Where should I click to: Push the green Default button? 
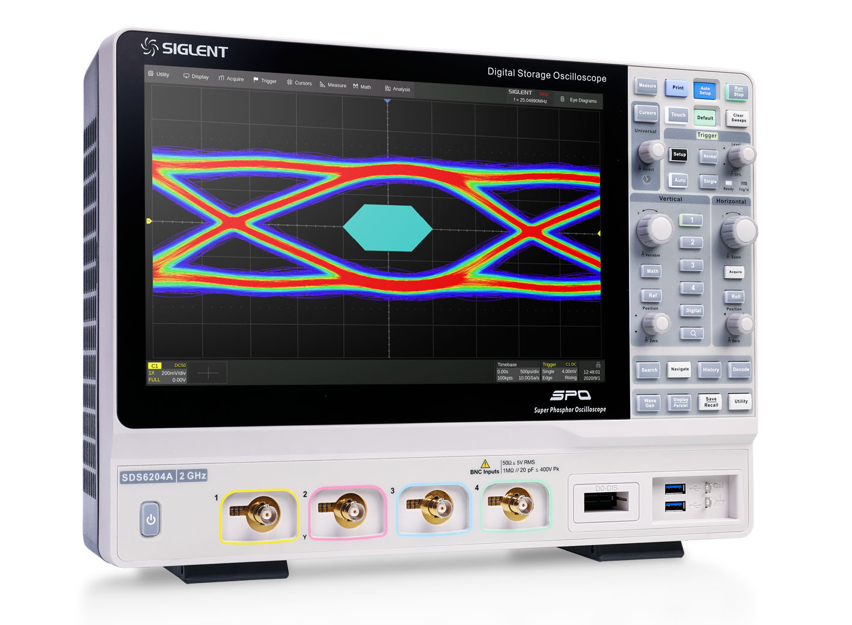click(705, 118)
